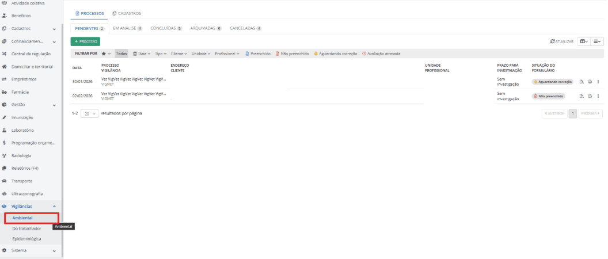608x259 pixels.
Task: Open the Concluídas tab
Action: pyautogui.click(x=166, y=28)
